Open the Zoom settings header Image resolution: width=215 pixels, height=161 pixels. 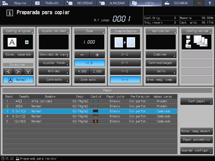(x=89, y=31)
